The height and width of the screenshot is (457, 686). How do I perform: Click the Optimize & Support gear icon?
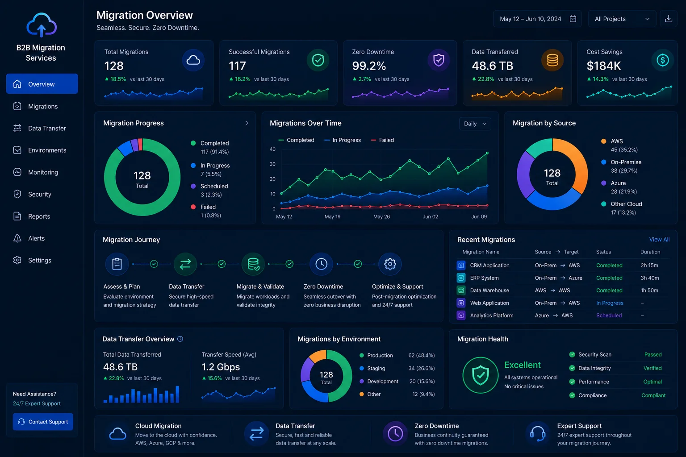click(390, 264)
